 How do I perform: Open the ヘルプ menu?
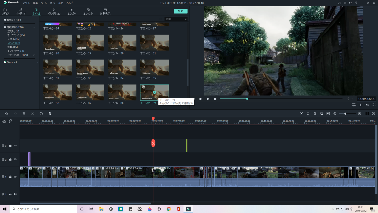tap(70, 3)
